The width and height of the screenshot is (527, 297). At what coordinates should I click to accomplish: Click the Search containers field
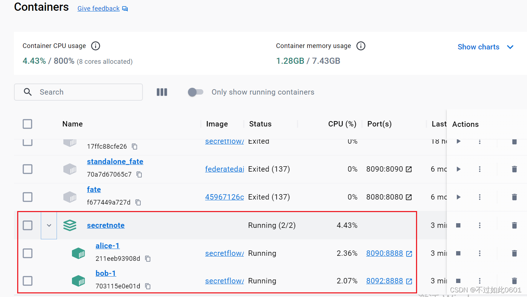click(78, 92)
